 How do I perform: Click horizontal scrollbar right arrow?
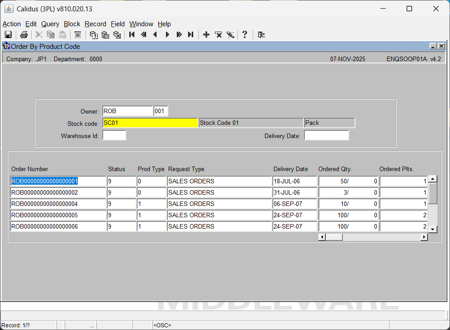pyautogui.click(x=424, y=237)
